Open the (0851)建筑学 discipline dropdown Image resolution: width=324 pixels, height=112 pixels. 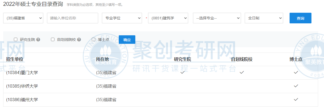pyautogui.click(x=168, y=18)
